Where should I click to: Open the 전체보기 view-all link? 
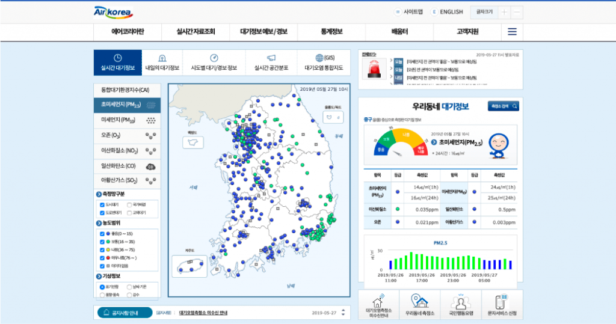click(369, 54)
